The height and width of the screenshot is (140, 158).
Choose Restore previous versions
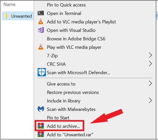tap(73, 92)
